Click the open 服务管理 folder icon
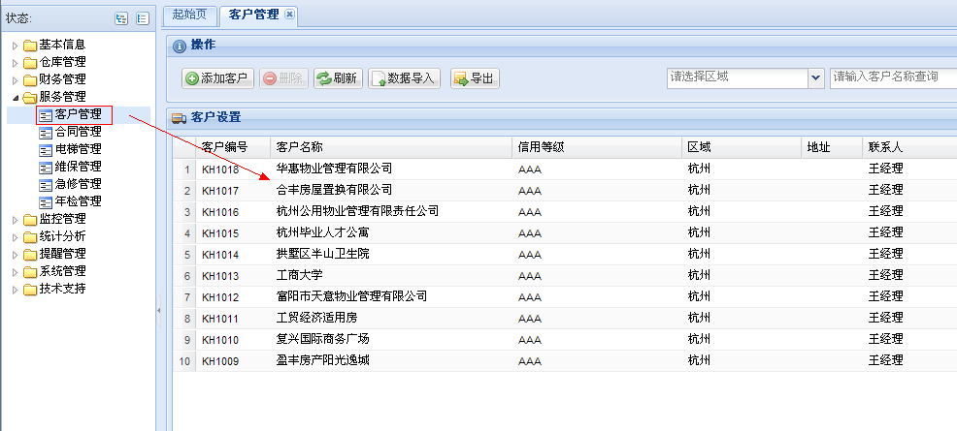 30,98
